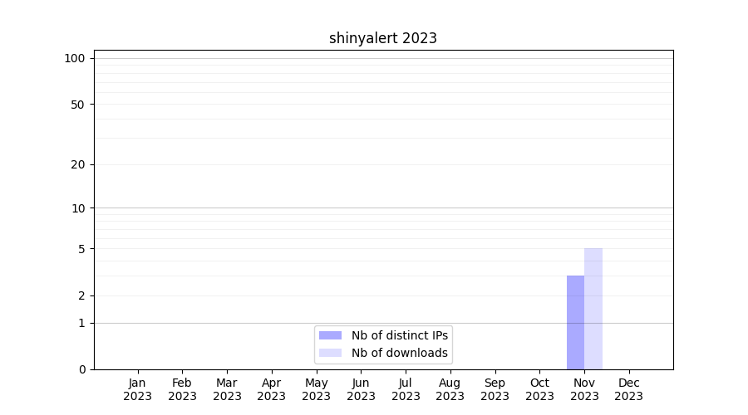Click the dark blue distinct IPs bar
Viewport: 748px width, 415px height.
pos(575,322)
